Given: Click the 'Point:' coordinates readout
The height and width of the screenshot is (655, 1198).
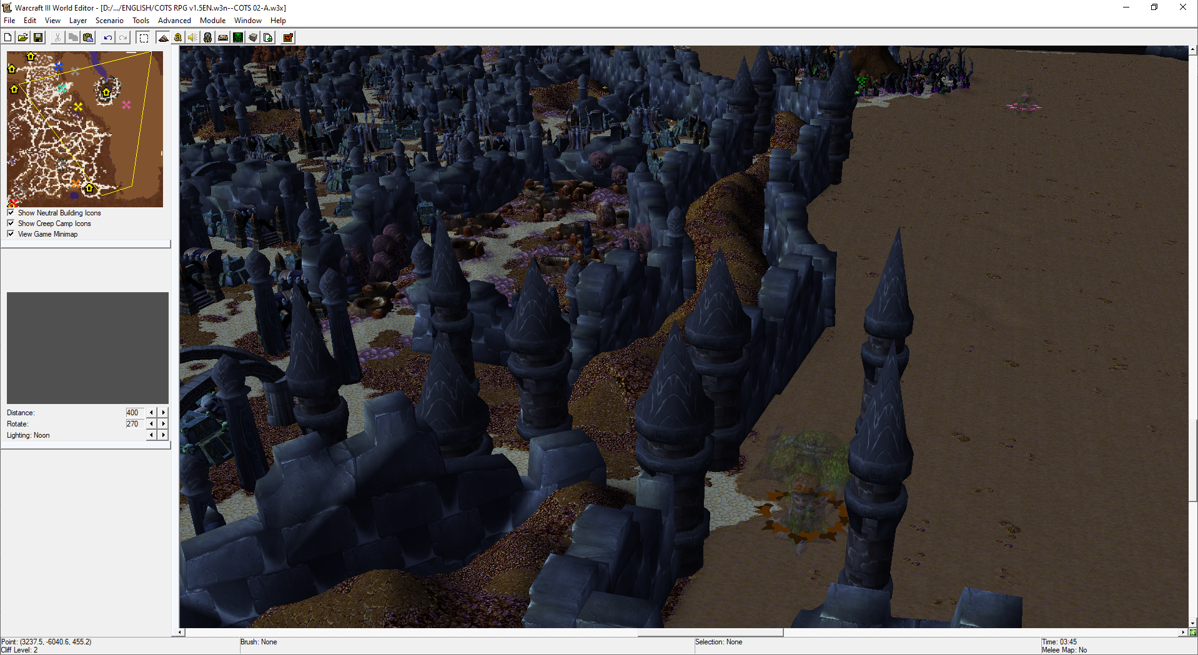Looking at the screenshot, I should tap(46, 642).
